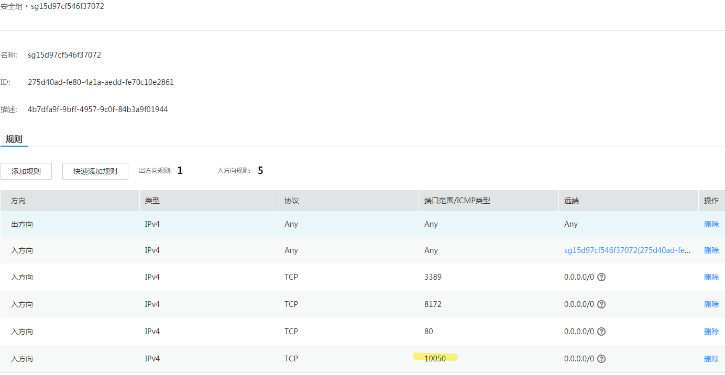Click the 添加规则 button
Image resolution: width=725 pixels, height=375 pixels.
click(x=26, y=171)
